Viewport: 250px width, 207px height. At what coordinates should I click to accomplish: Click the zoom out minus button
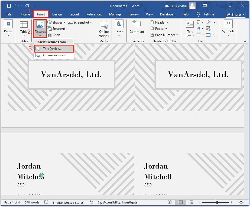click(199, 202)
